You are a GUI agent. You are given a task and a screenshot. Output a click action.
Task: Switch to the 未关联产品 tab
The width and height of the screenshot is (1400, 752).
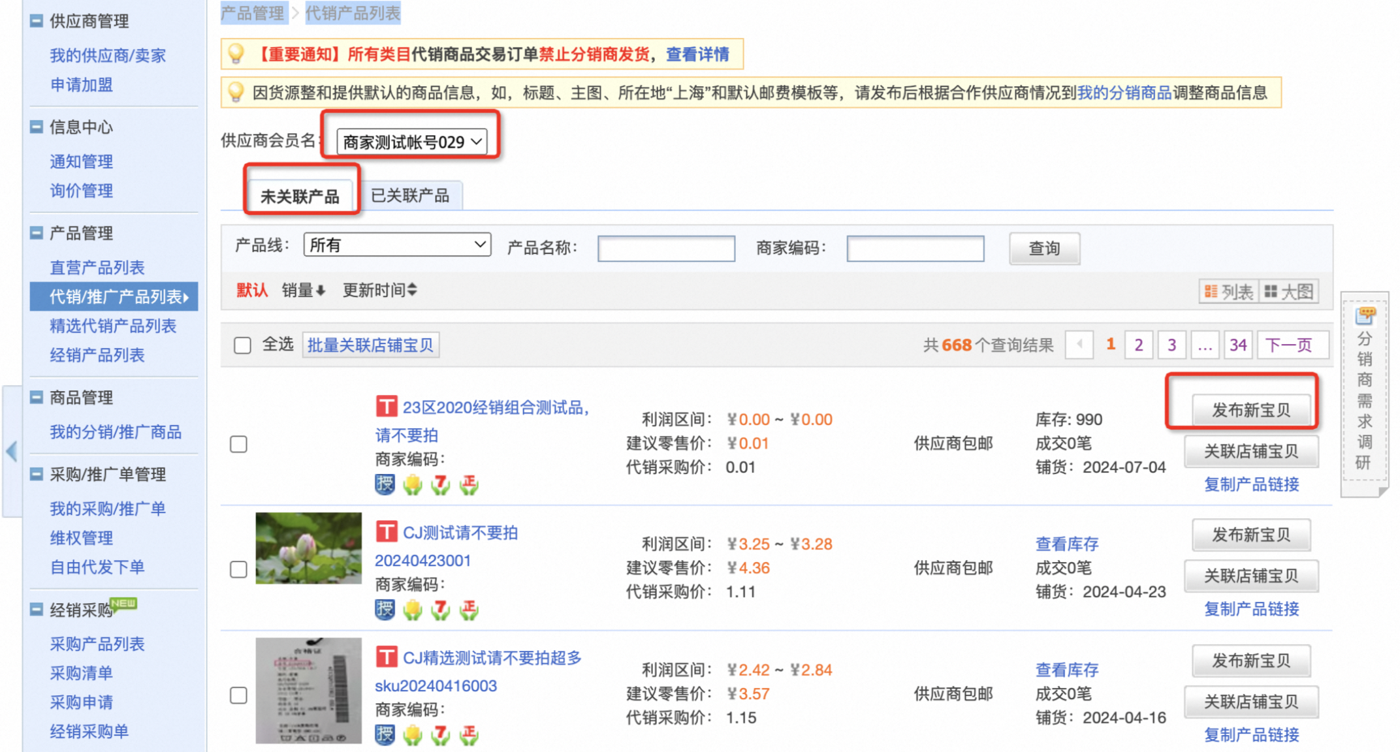tap(300, 196)
